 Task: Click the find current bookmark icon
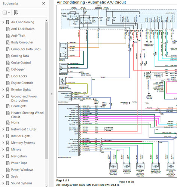[x=16, y=12]
